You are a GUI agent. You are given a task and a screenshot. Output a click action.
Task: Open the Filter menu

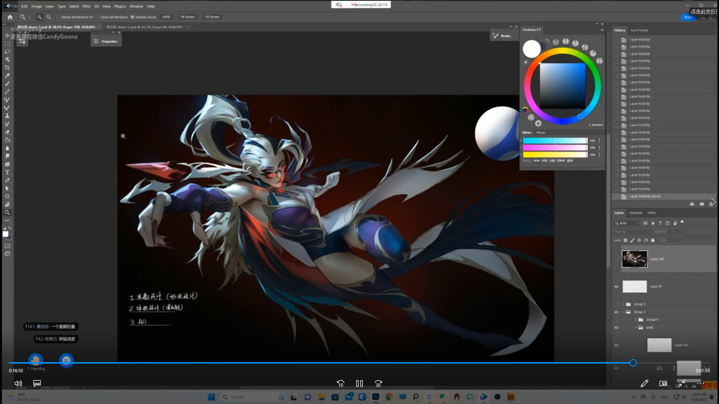(x=87, y=6)
